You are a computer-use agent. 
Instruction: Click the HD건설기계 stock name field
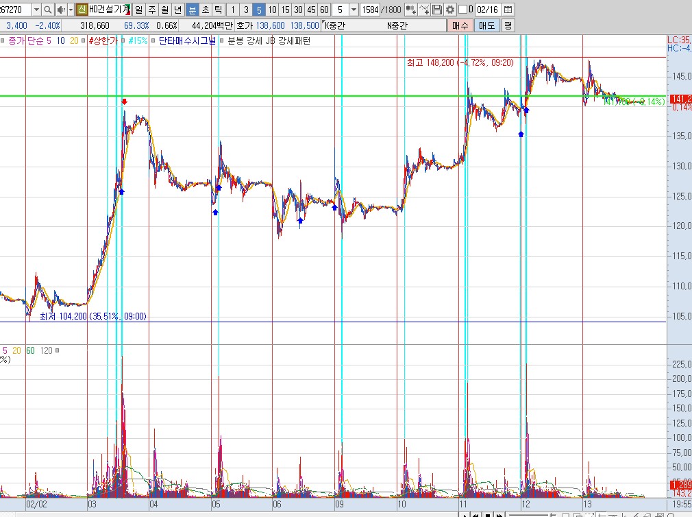point(109,10)
